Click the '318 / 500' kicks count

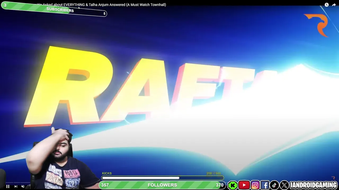click(x=213, y=173)
